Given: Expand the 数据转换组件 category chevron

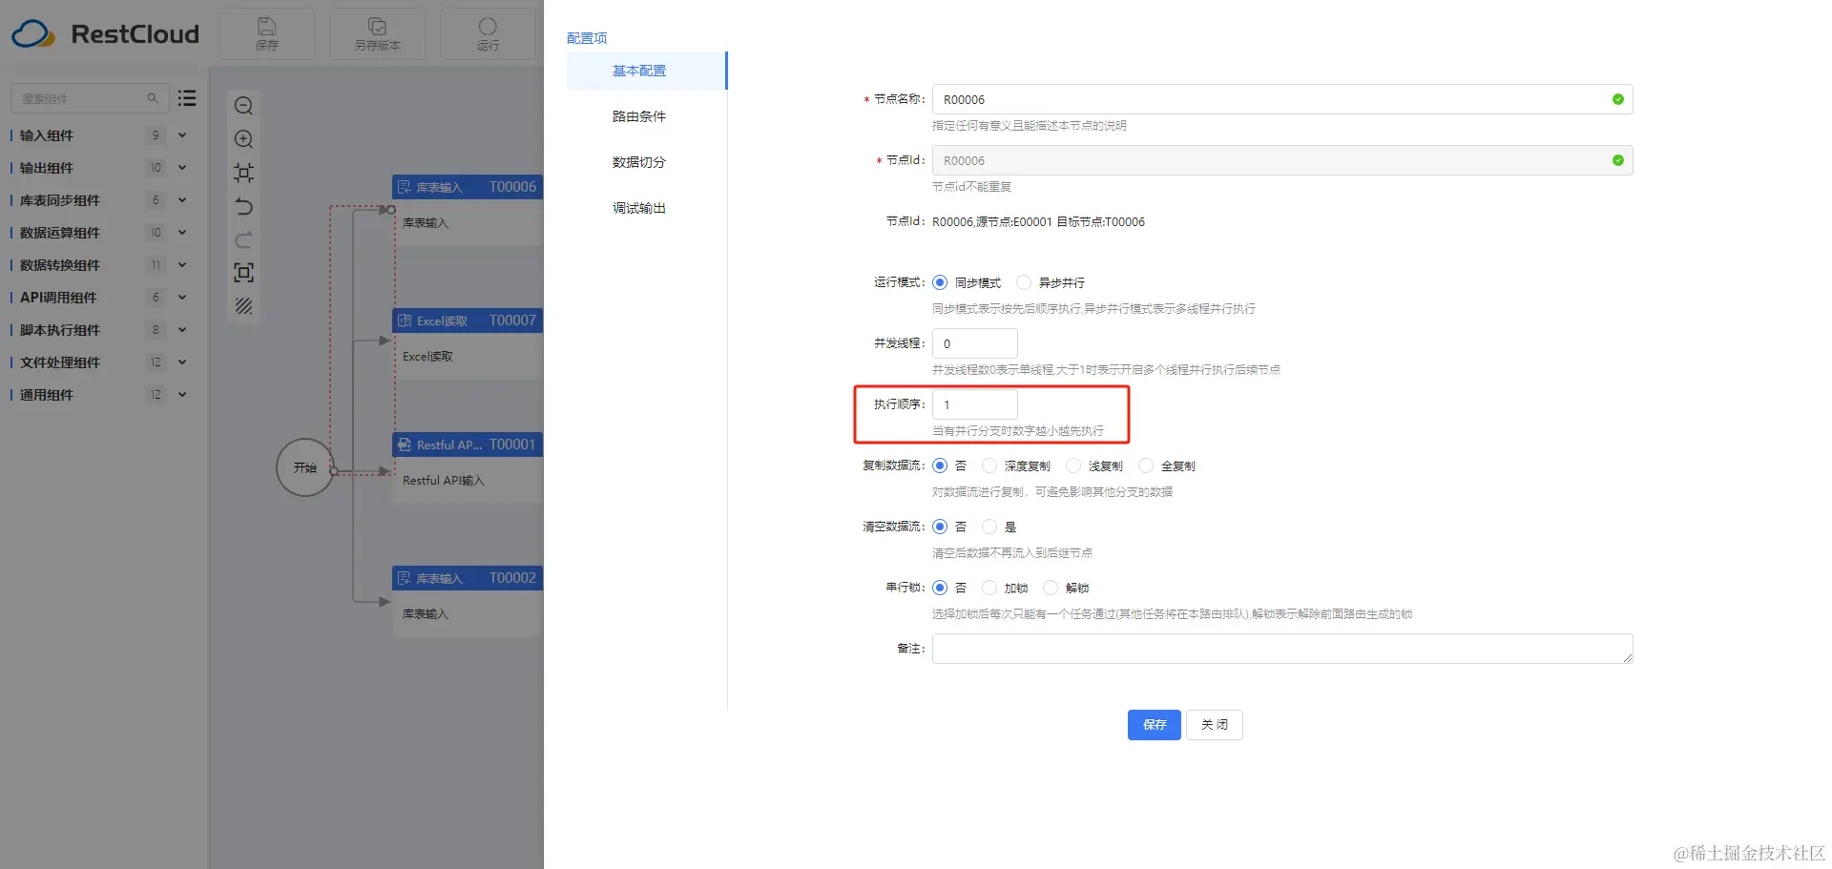Looking at the screenshot, I should (x=182, y=265).
